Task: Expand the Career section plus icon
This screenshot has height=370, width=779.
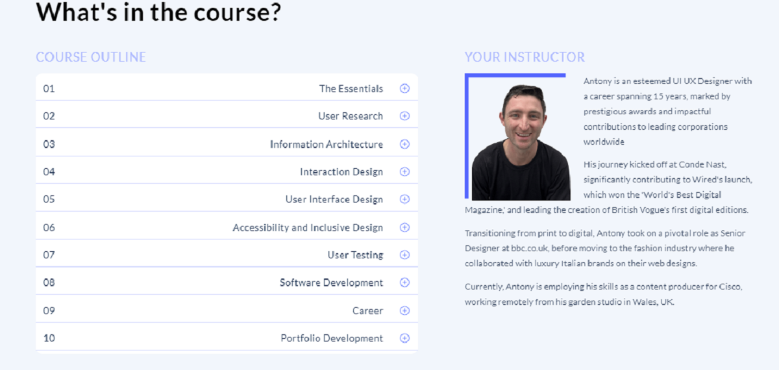Action: pos(404,310)
